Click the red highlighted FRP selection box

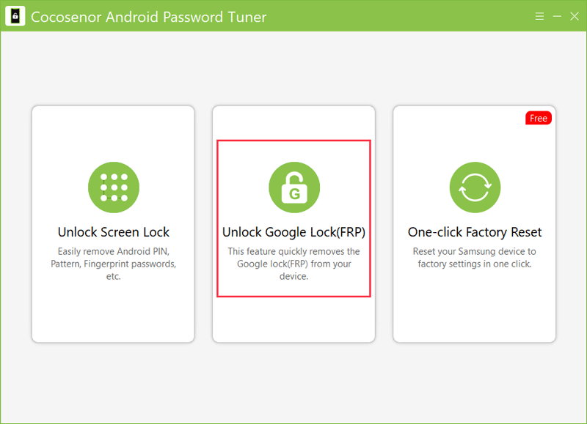click(x=294, y=218)
